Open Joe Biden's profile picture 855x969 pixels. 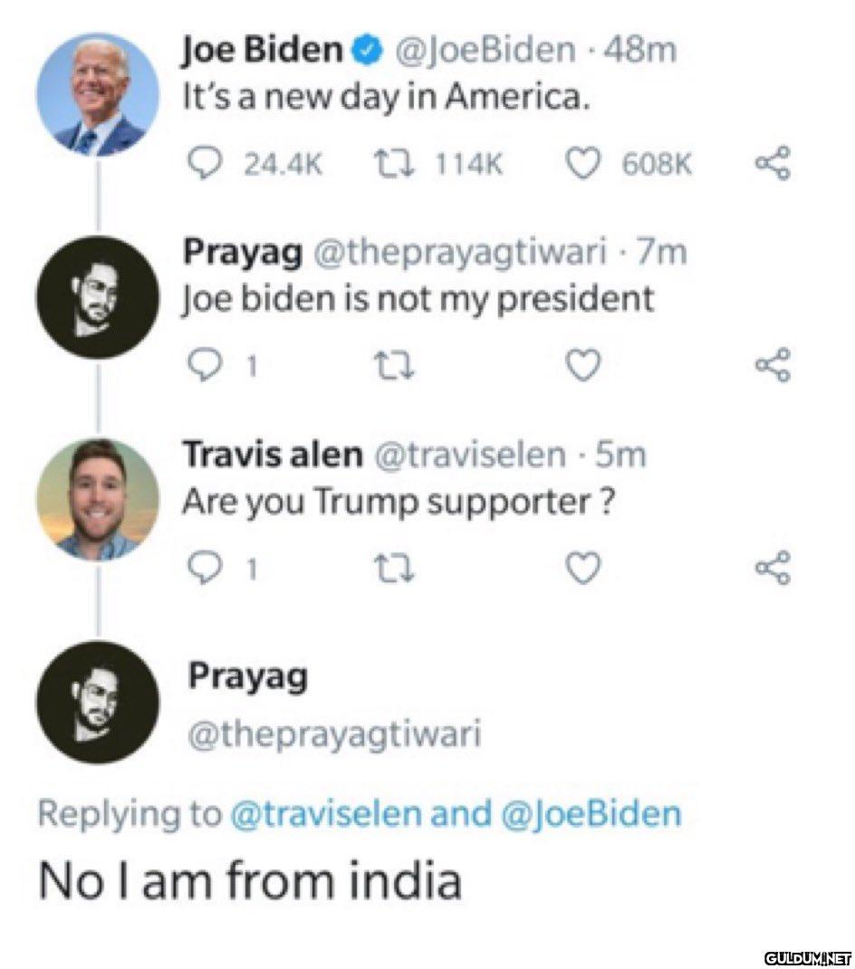[x=98, y=94]
